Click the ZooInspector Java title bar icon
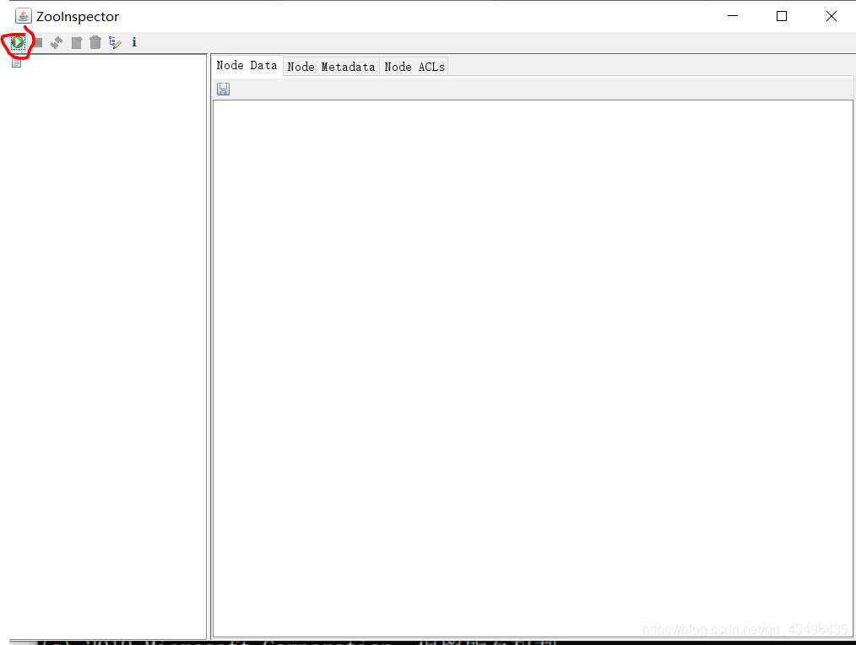This screenshot has width=856, height=645. pos(23,16)
